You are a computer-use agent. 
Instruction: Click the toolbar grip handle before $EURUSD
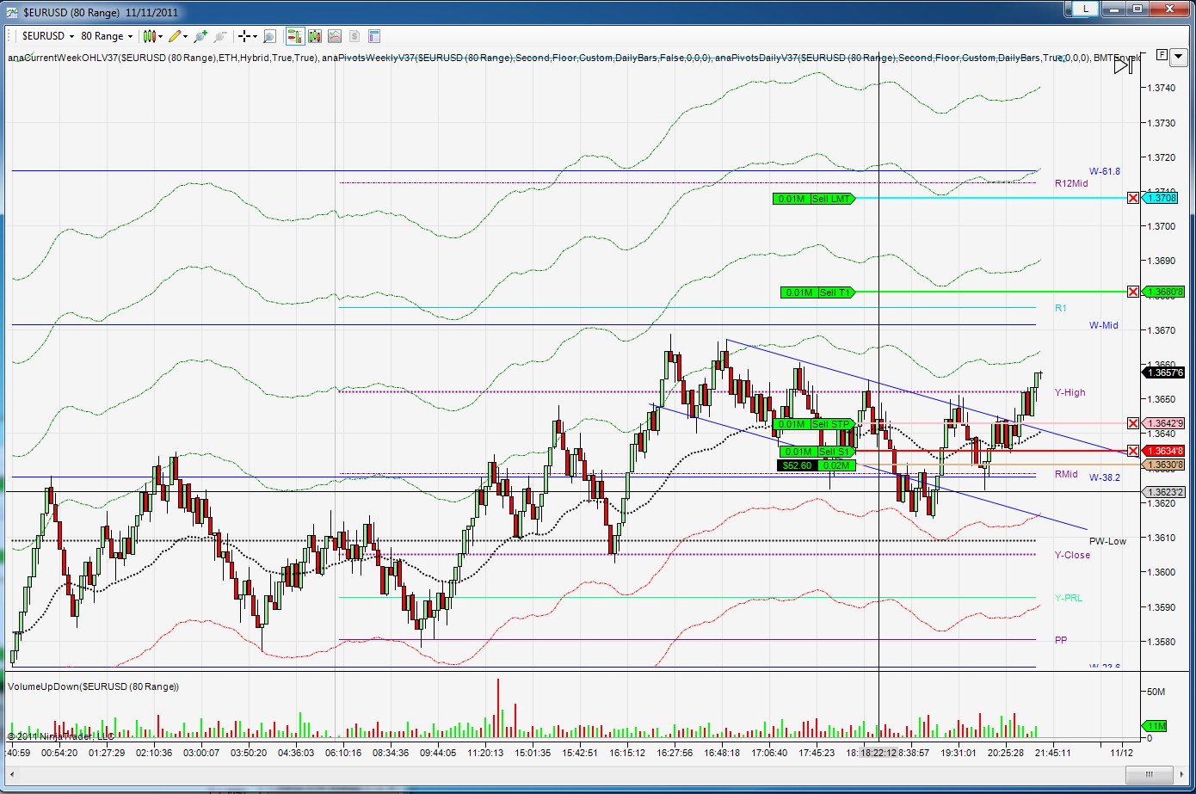point(10,36)
